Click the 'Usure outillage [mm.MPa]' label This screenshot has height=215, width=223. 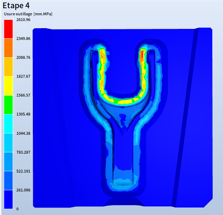(28, 14)
